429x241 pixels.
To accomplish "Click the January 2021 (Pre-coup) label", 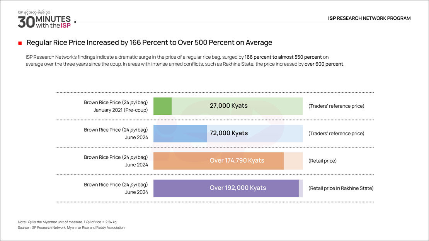I will 121,110.
